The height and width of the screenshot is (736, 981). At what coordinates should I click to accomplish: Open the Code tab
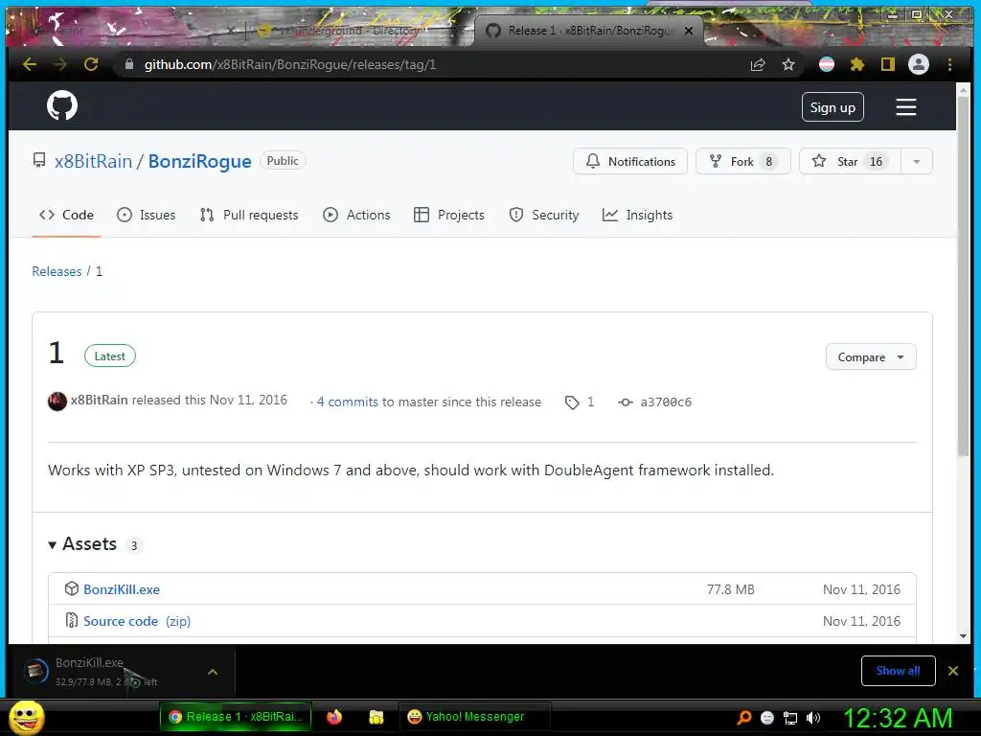[66, 215]
